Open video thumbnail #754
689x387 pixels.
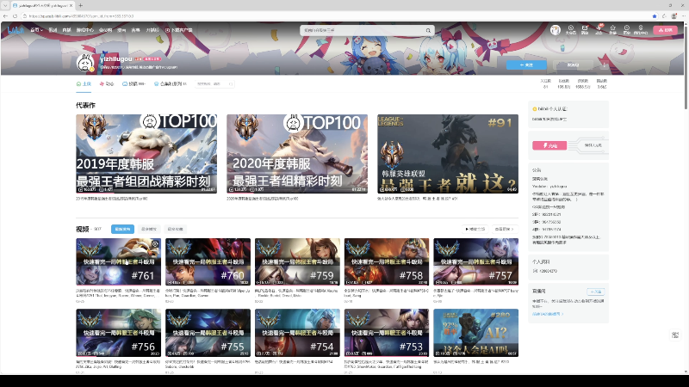pyautogui.click(x=297, y=333)
